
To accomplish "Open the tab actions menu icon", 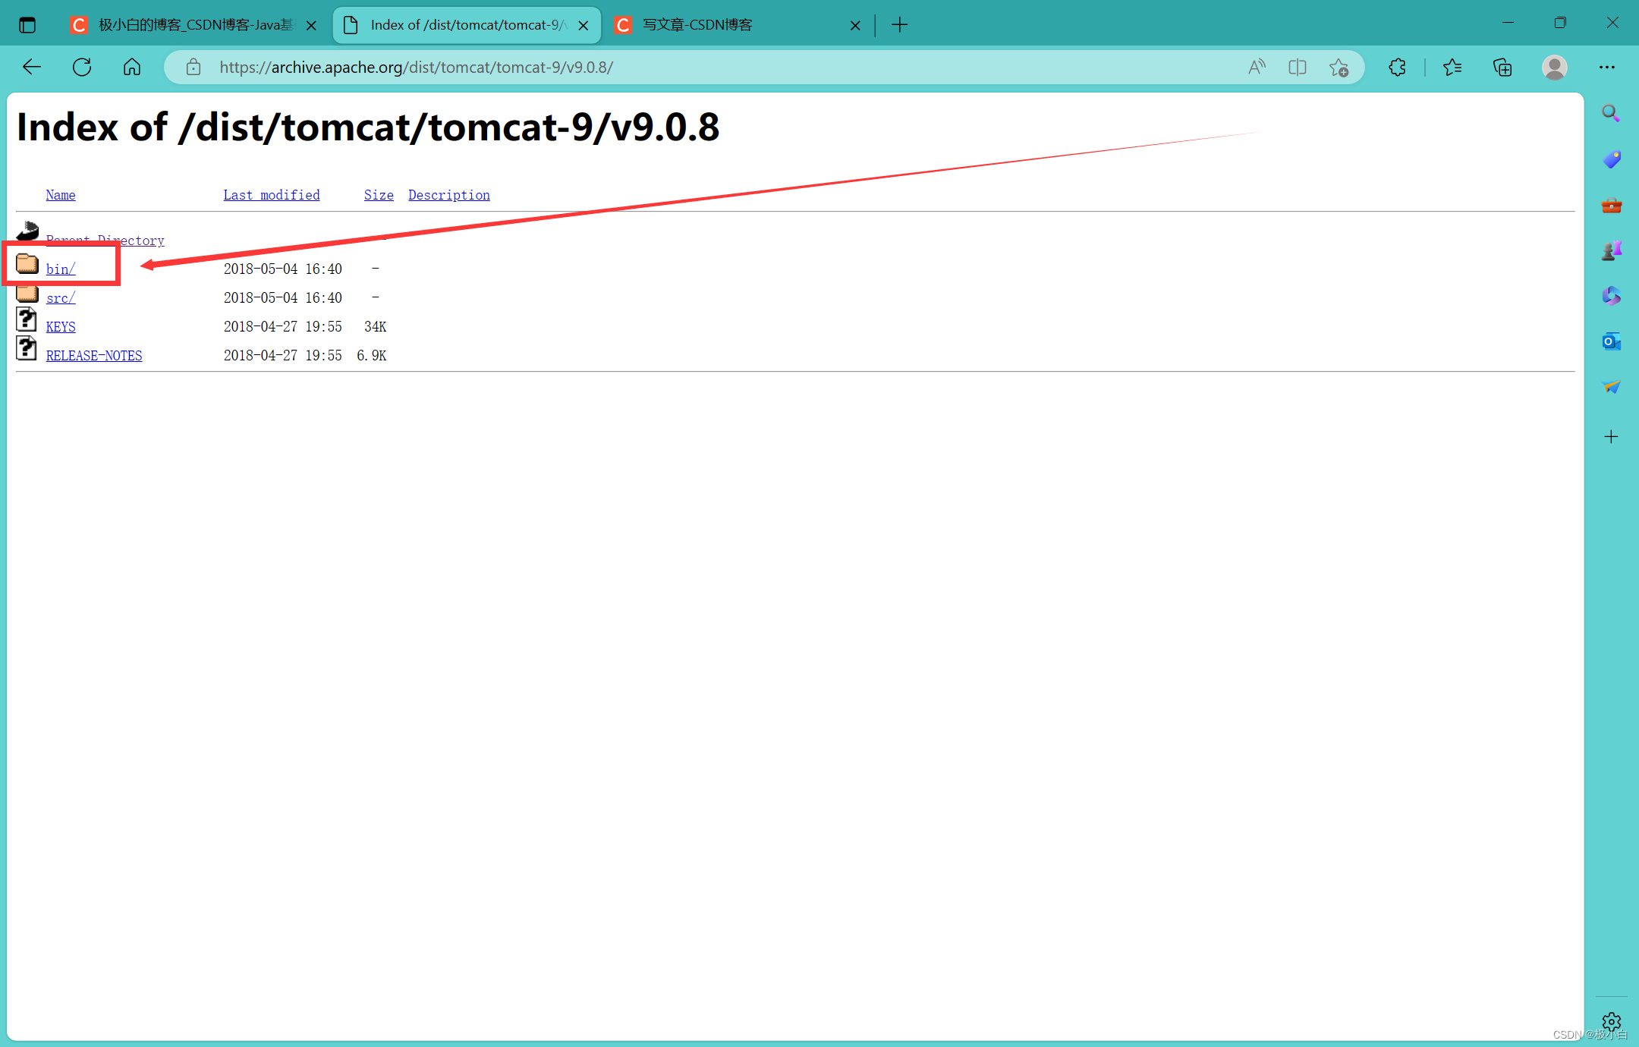I will coord(27,25).
